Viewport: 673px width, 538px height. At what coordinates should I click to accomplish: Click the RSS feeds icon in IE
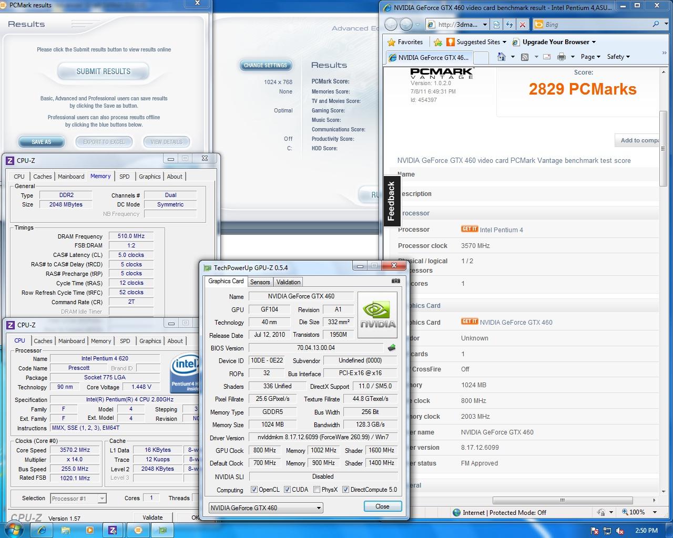pyautogui.click(x=524, y=57)
